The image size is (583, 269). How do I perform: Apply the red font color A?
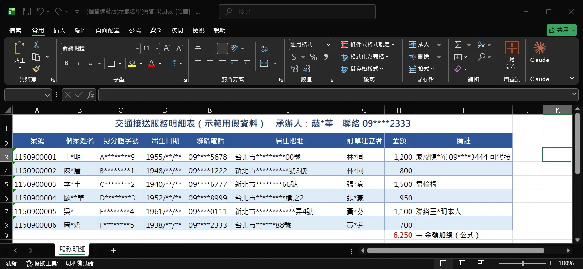coord(151,63)
